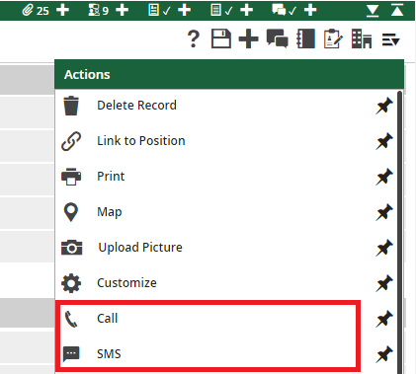Toggle the Actions menu dropdown list icon

coord(390,40)
